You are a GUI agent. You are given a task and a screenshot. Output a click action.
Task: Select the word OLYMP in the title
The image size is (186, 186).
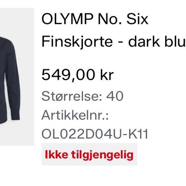tap(67, 19)
